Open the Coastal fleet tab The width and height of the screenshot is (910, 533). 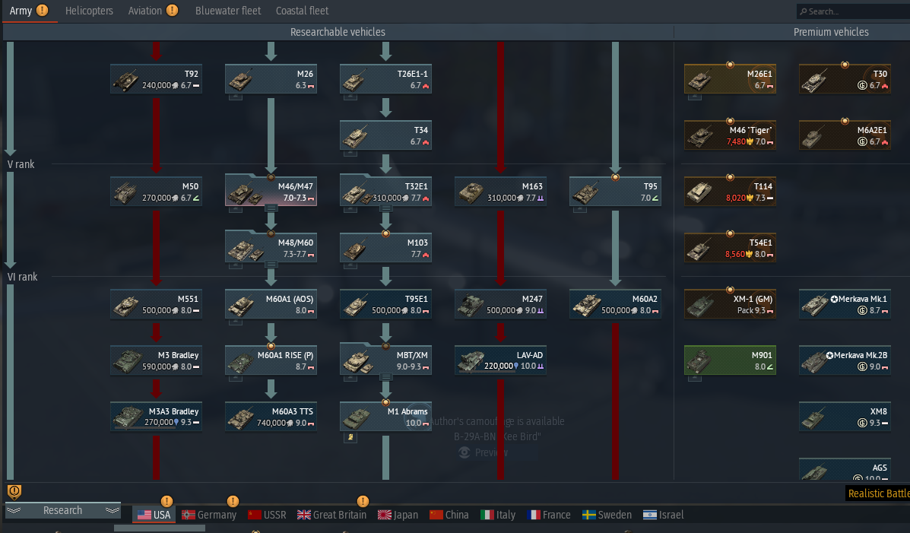302,11
